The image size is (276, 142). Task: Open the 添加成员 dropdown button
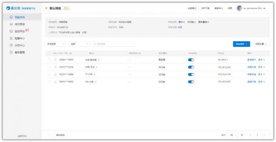(x=241, y=44)
